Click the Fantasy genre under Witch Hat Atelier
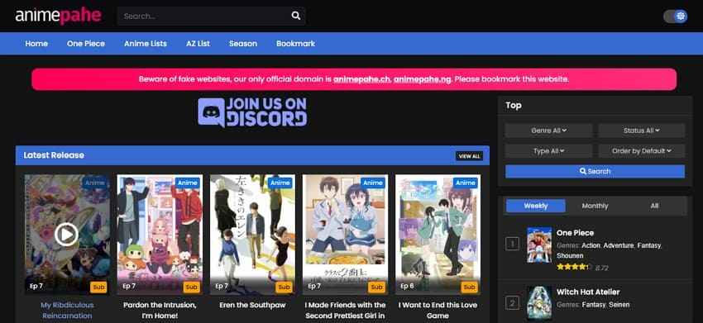 594,305
